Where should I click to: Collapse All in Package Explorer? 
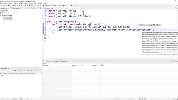pyautogui.click(x=32, y=8)
